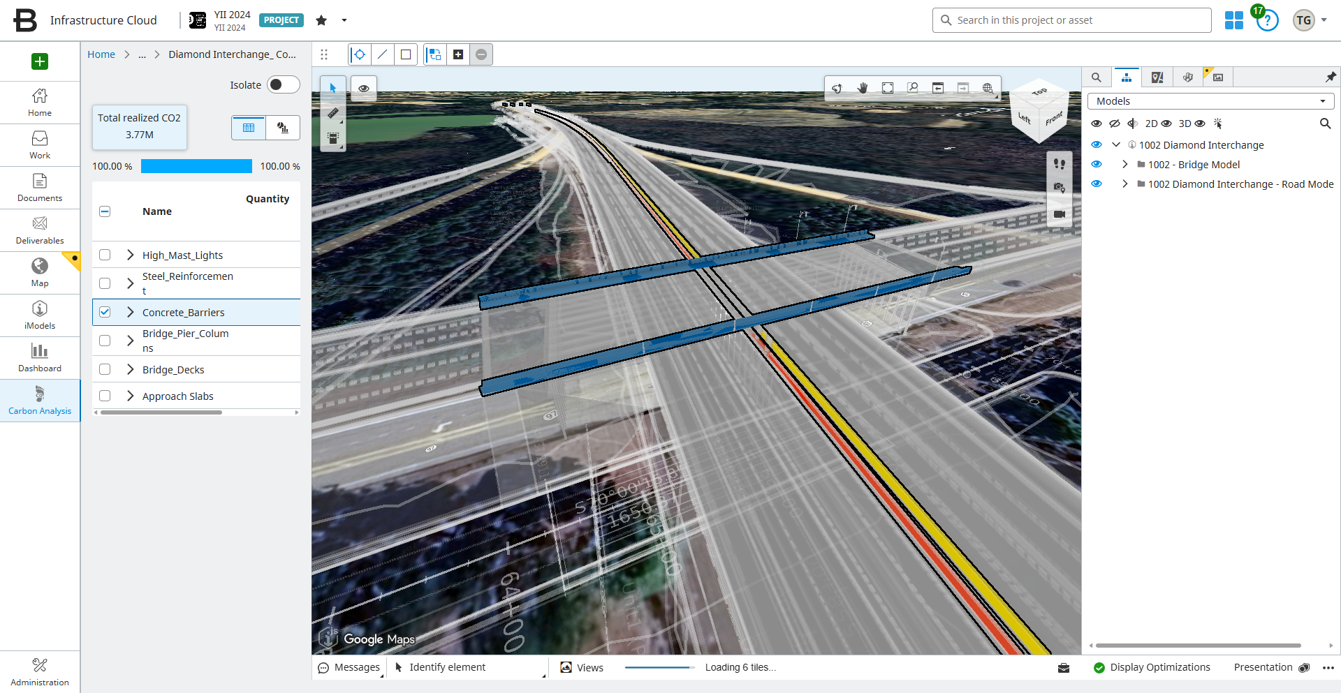The image size is (1341, 693).
Task: Select the Clip volume tool
Action: pyautogui.click(x=333, y=138)
